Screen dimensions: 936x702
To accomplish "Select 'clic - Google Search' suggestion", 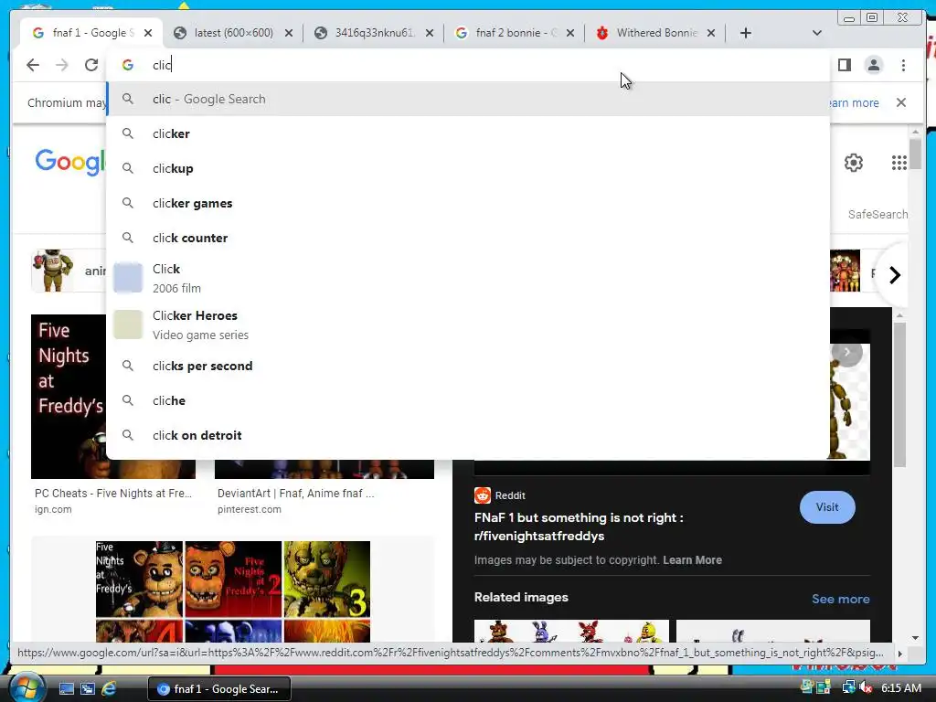I will 468,99.
